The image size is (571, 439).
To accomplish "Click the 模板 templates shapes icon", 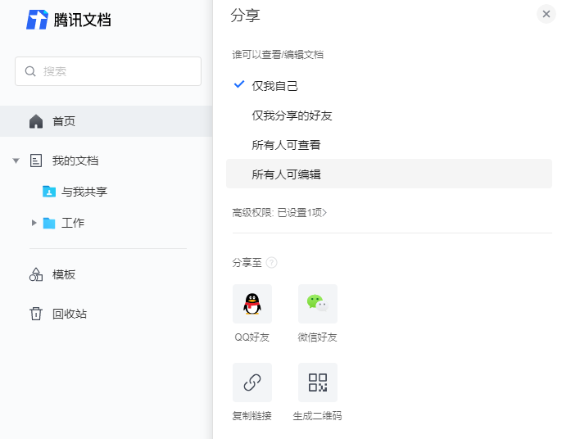I will tap(36, 274).
